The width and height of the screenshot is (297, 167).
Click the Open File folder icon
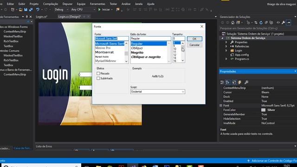(x=20, y=9)
